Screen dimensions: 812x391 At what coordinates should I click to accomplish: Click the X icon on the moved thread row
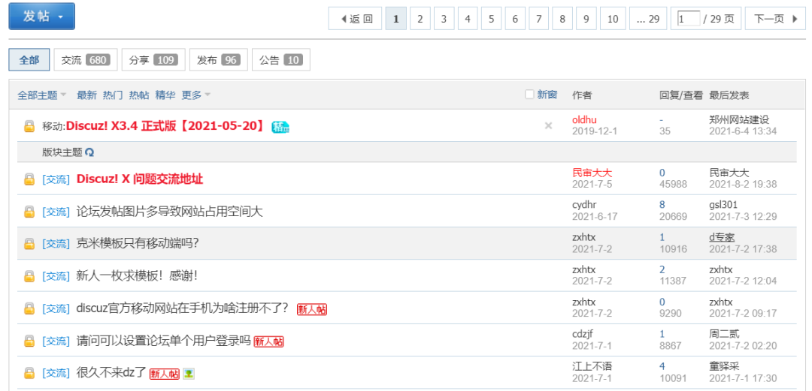(x=548, y=126)
